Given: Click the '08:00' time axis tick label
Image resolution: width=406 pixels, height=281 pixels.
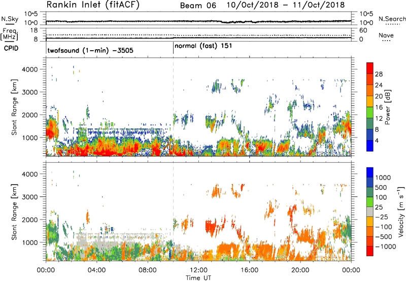Looking at the screenshot, I should click(148, 270).
